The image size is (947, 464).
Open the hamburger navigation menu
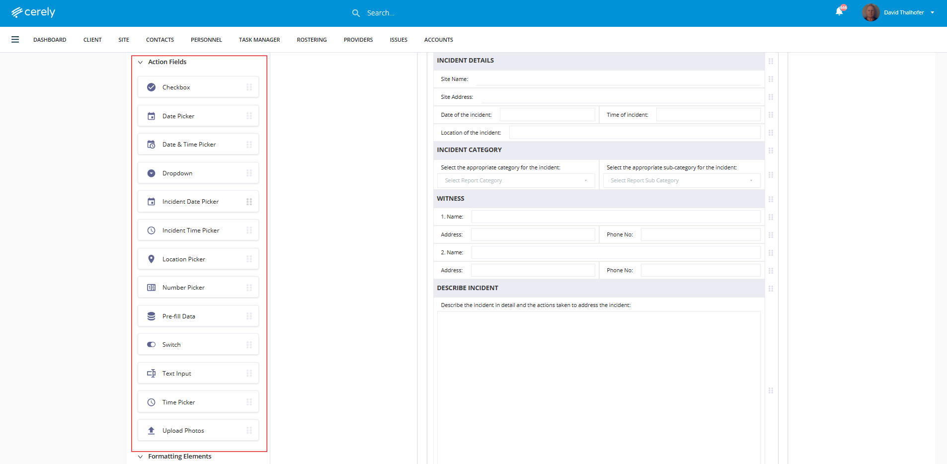click(15, 40)
